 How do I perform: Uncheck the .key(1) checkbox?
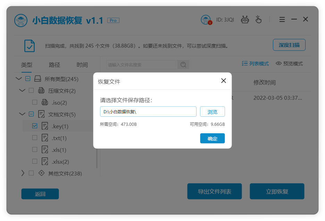click(x=34, y=126)
